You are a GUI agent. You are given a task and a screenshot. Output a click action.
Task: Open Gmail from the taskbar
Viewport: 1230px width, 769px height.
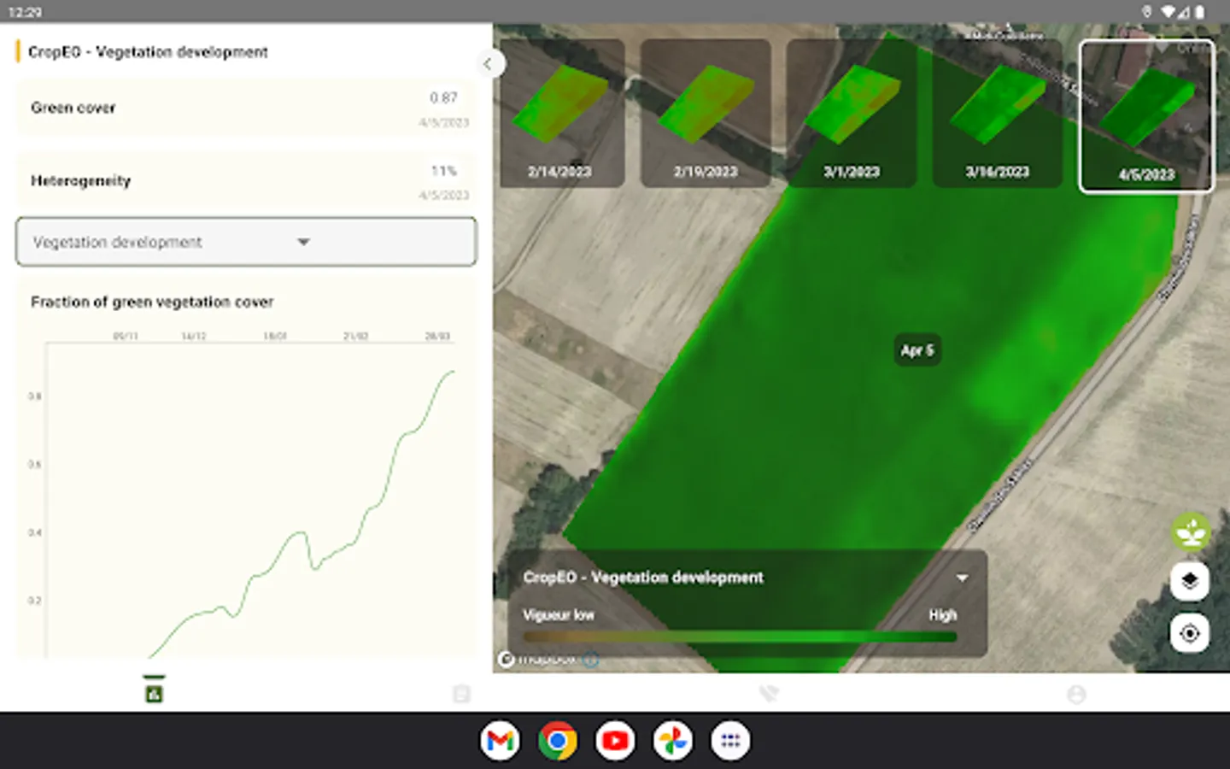(500, 741)
